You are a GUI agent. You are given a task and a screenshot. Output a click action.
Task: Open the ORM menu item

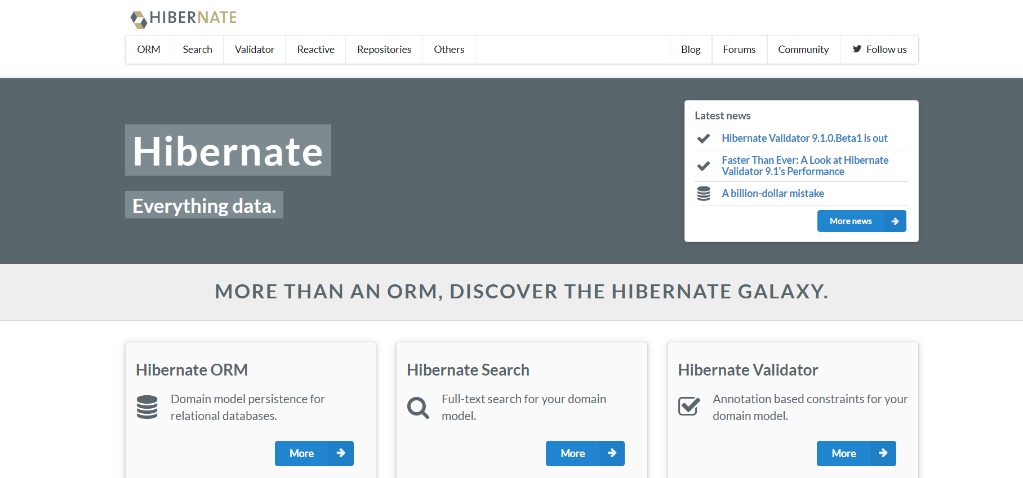[x=149, y=50]
